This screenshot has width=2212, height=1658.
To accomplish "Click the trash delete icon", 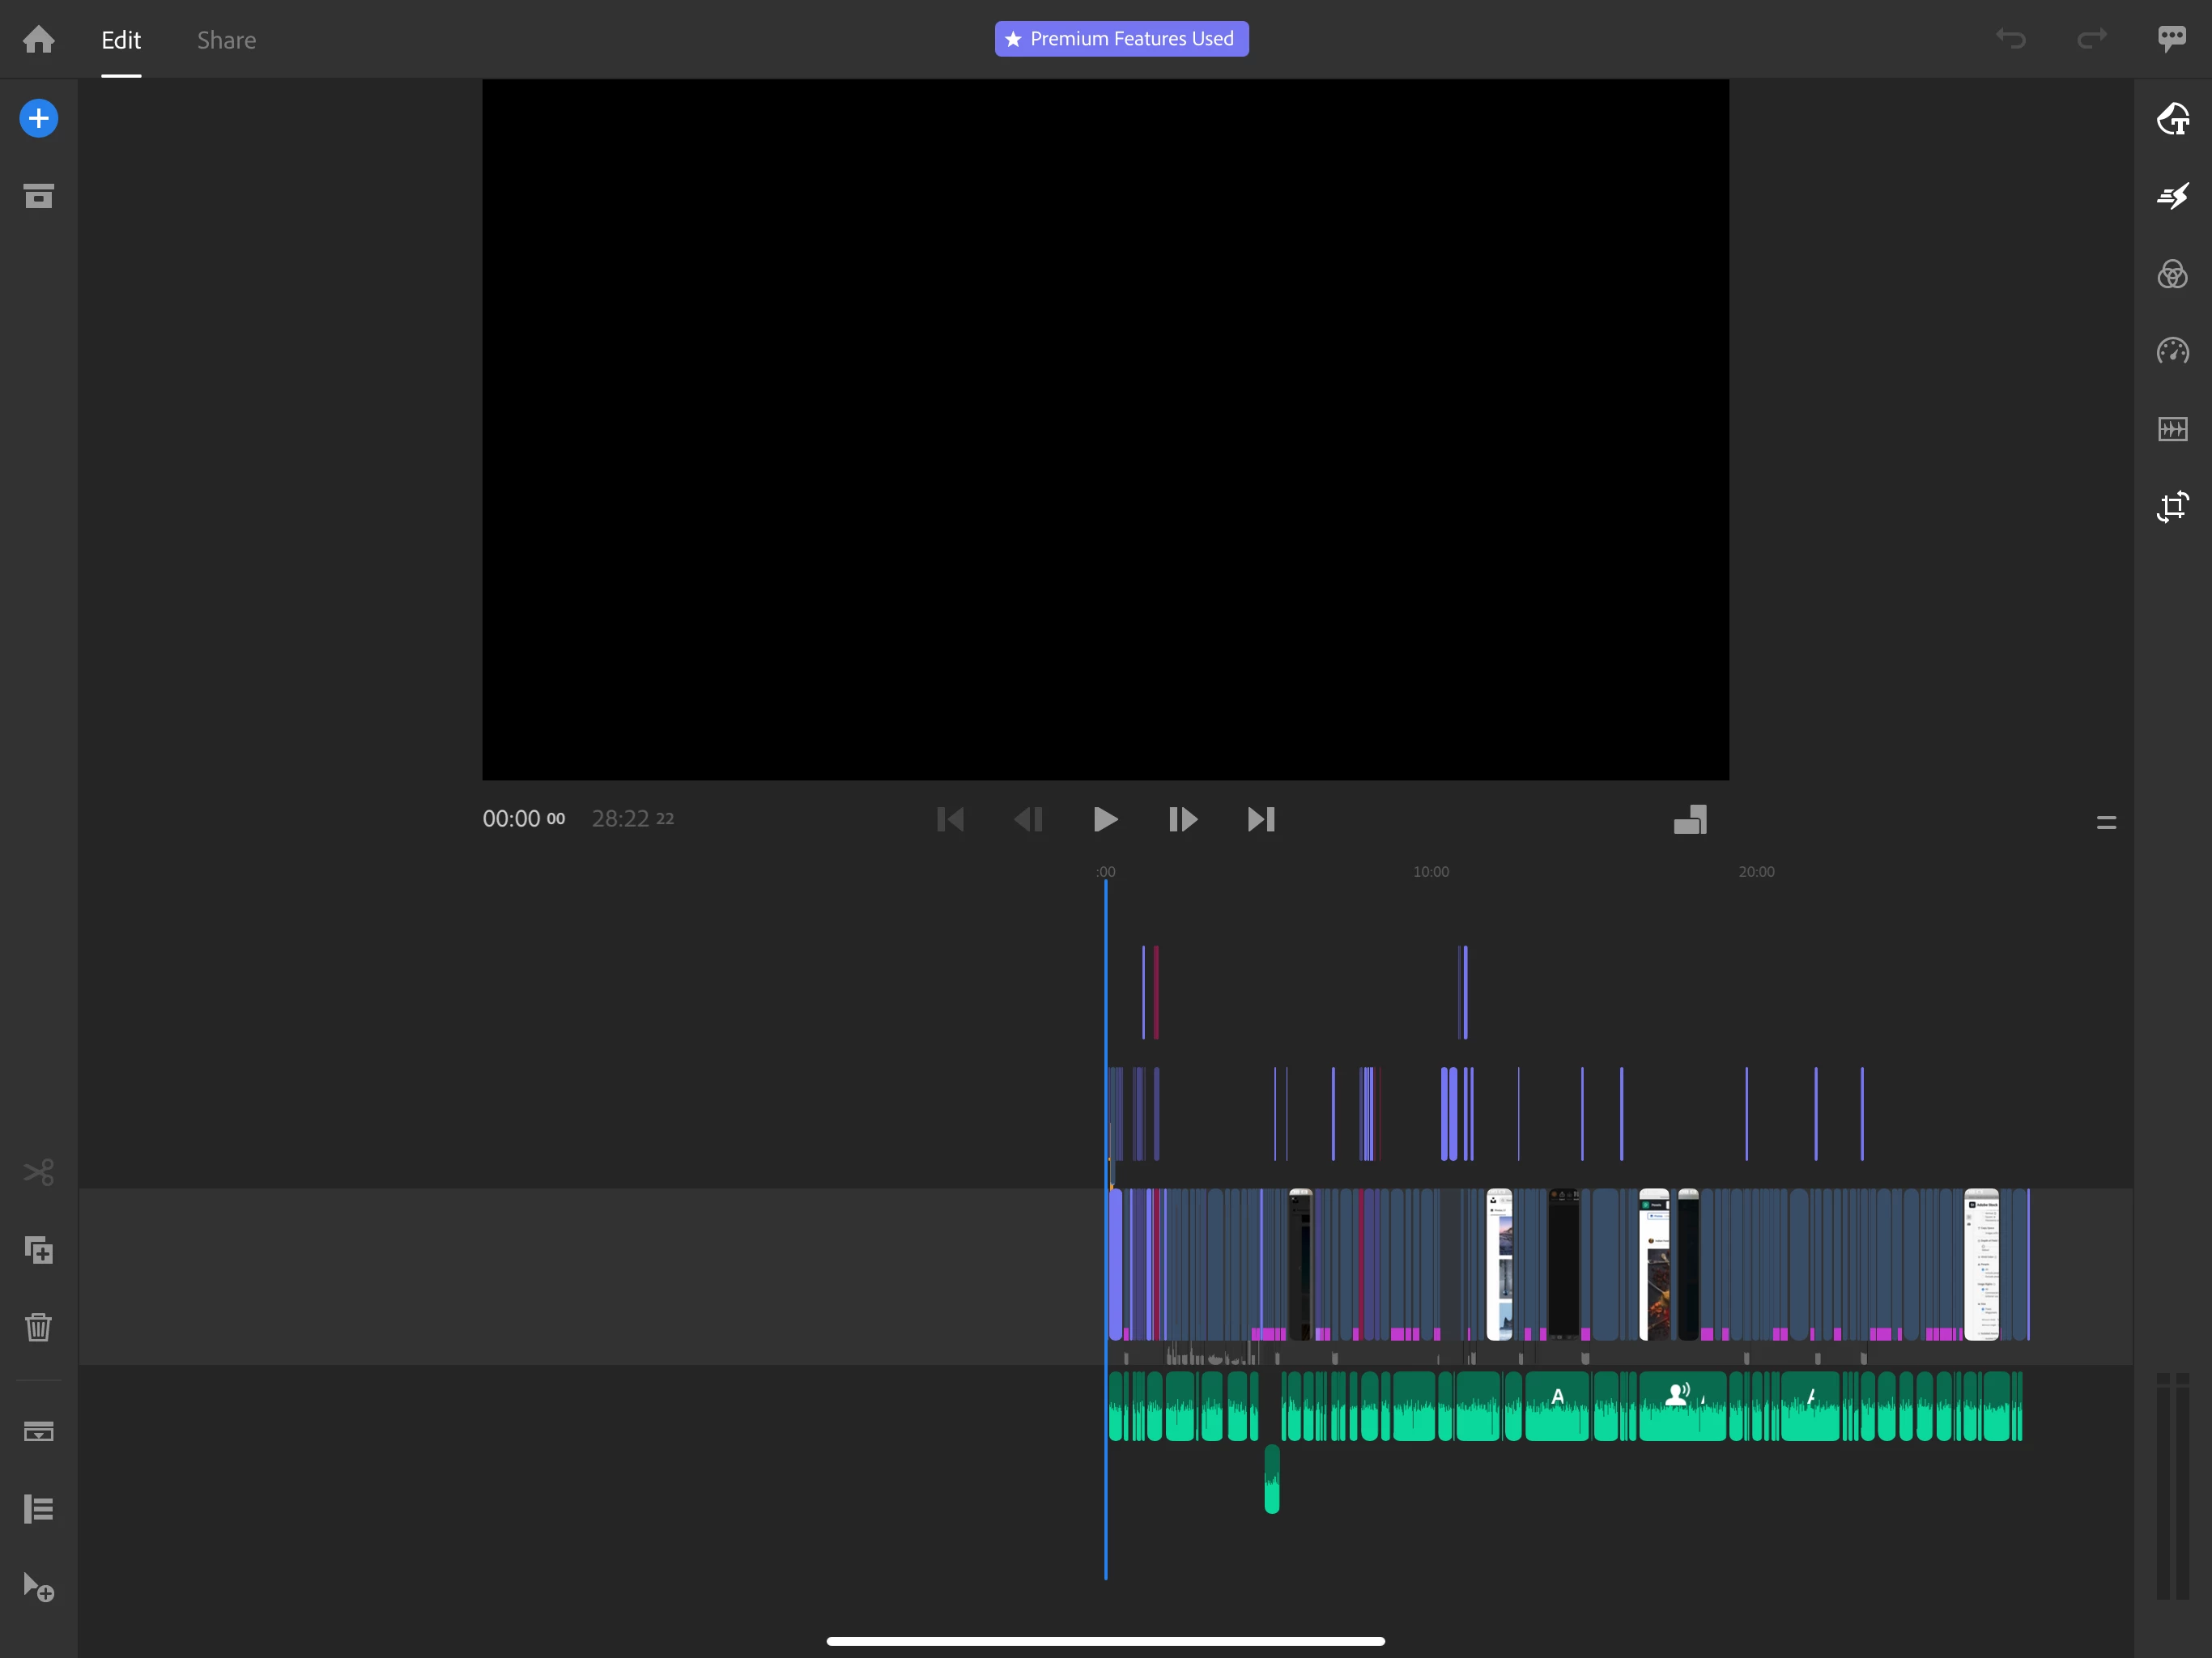I will [38, 1327].
